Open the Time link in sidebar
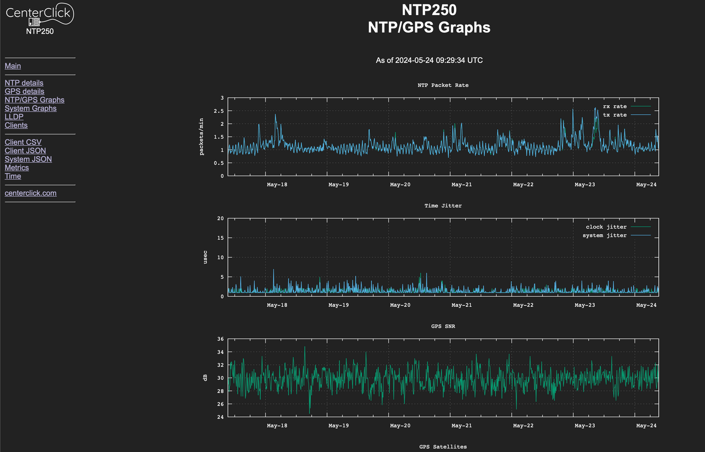 13,176
